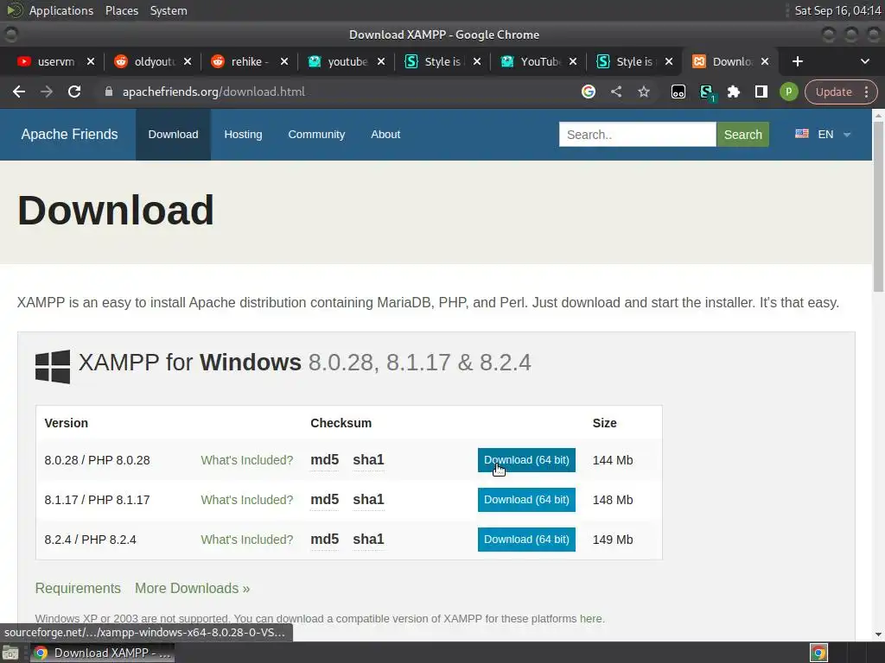Click Chrome icon in bottom-right tray
This screenshot has height=663, width=885.
click(x=818, y=653)
